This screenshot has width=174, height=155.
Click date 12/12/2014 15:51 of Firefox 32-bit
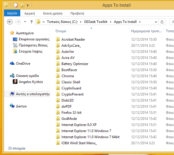(144, 113)
